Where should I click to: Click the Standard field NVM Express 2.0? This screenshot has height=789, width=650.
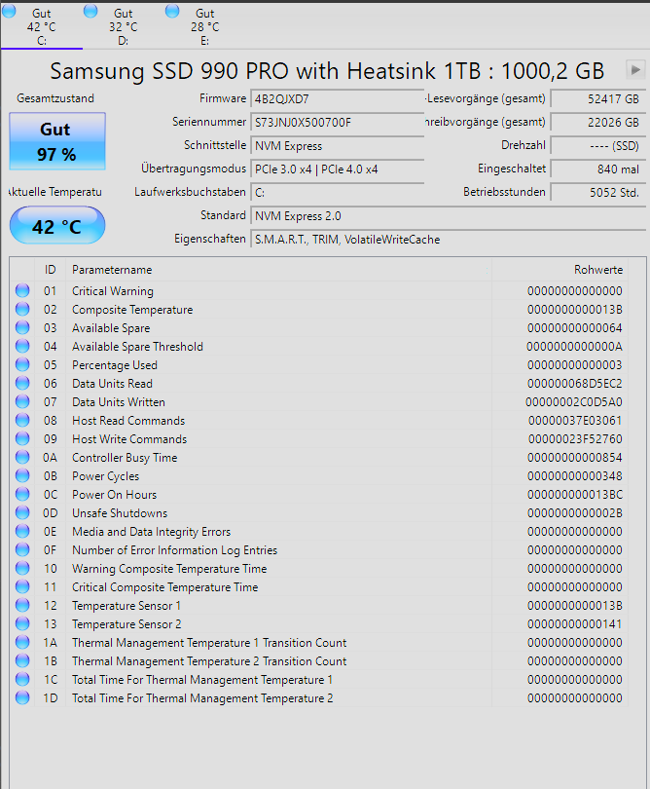(448, 216)
